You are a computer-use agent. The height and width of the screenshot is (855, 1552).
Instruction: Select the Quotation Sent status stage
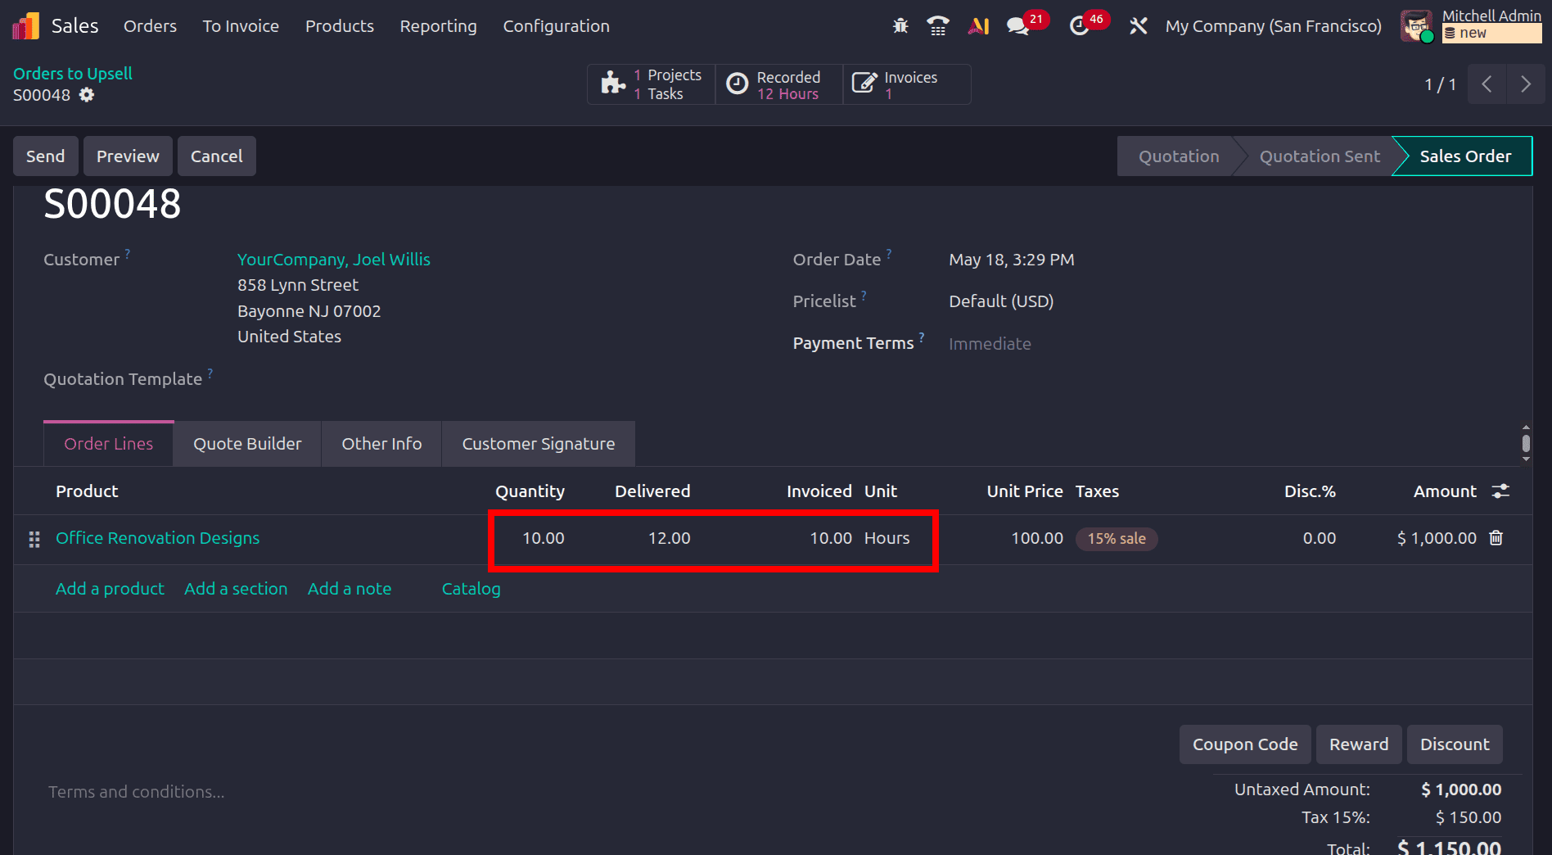coord(1320,156)
